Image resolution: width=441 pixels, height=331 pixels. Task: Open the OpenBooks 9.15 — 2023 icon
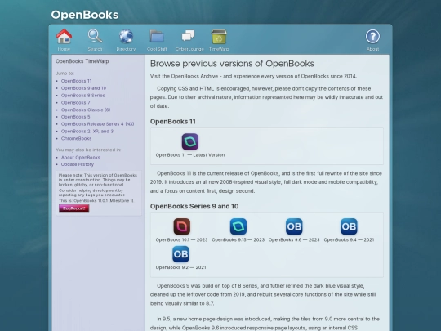point(238,226)
